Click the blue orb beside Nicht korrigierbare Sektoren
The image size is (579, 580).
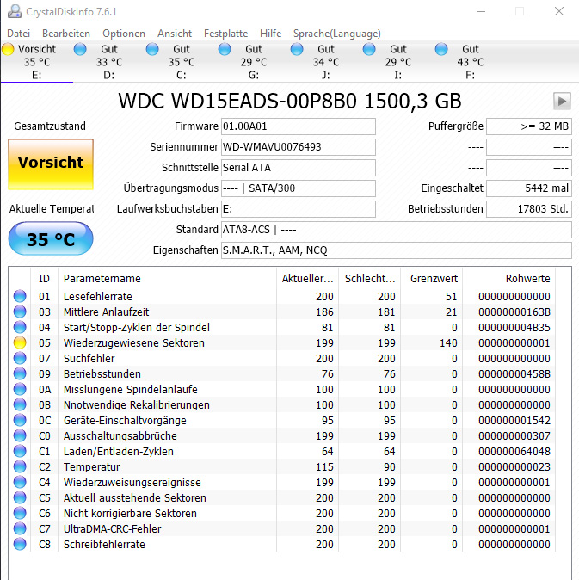(20, 513)
